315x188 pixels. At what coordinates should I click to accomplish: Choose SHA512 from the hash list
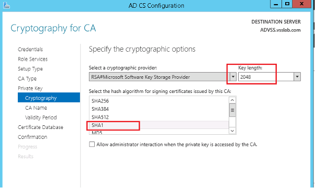[159, 117]
